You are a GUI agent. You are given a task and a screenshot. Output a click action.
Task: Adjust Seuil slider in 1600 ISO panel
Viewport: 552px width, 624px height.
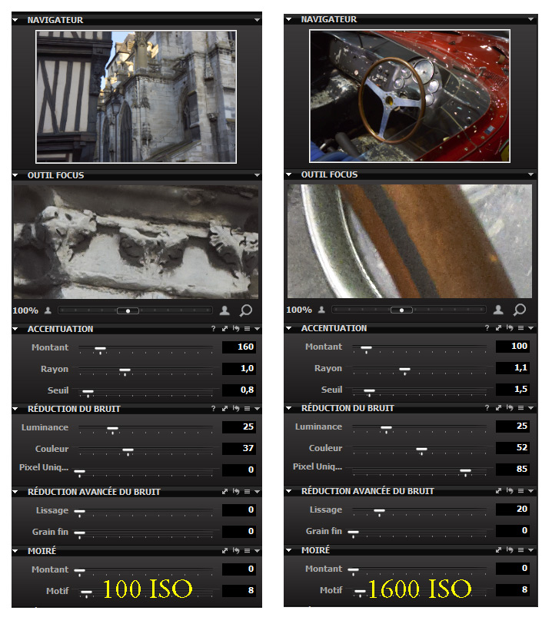[369, 391]
